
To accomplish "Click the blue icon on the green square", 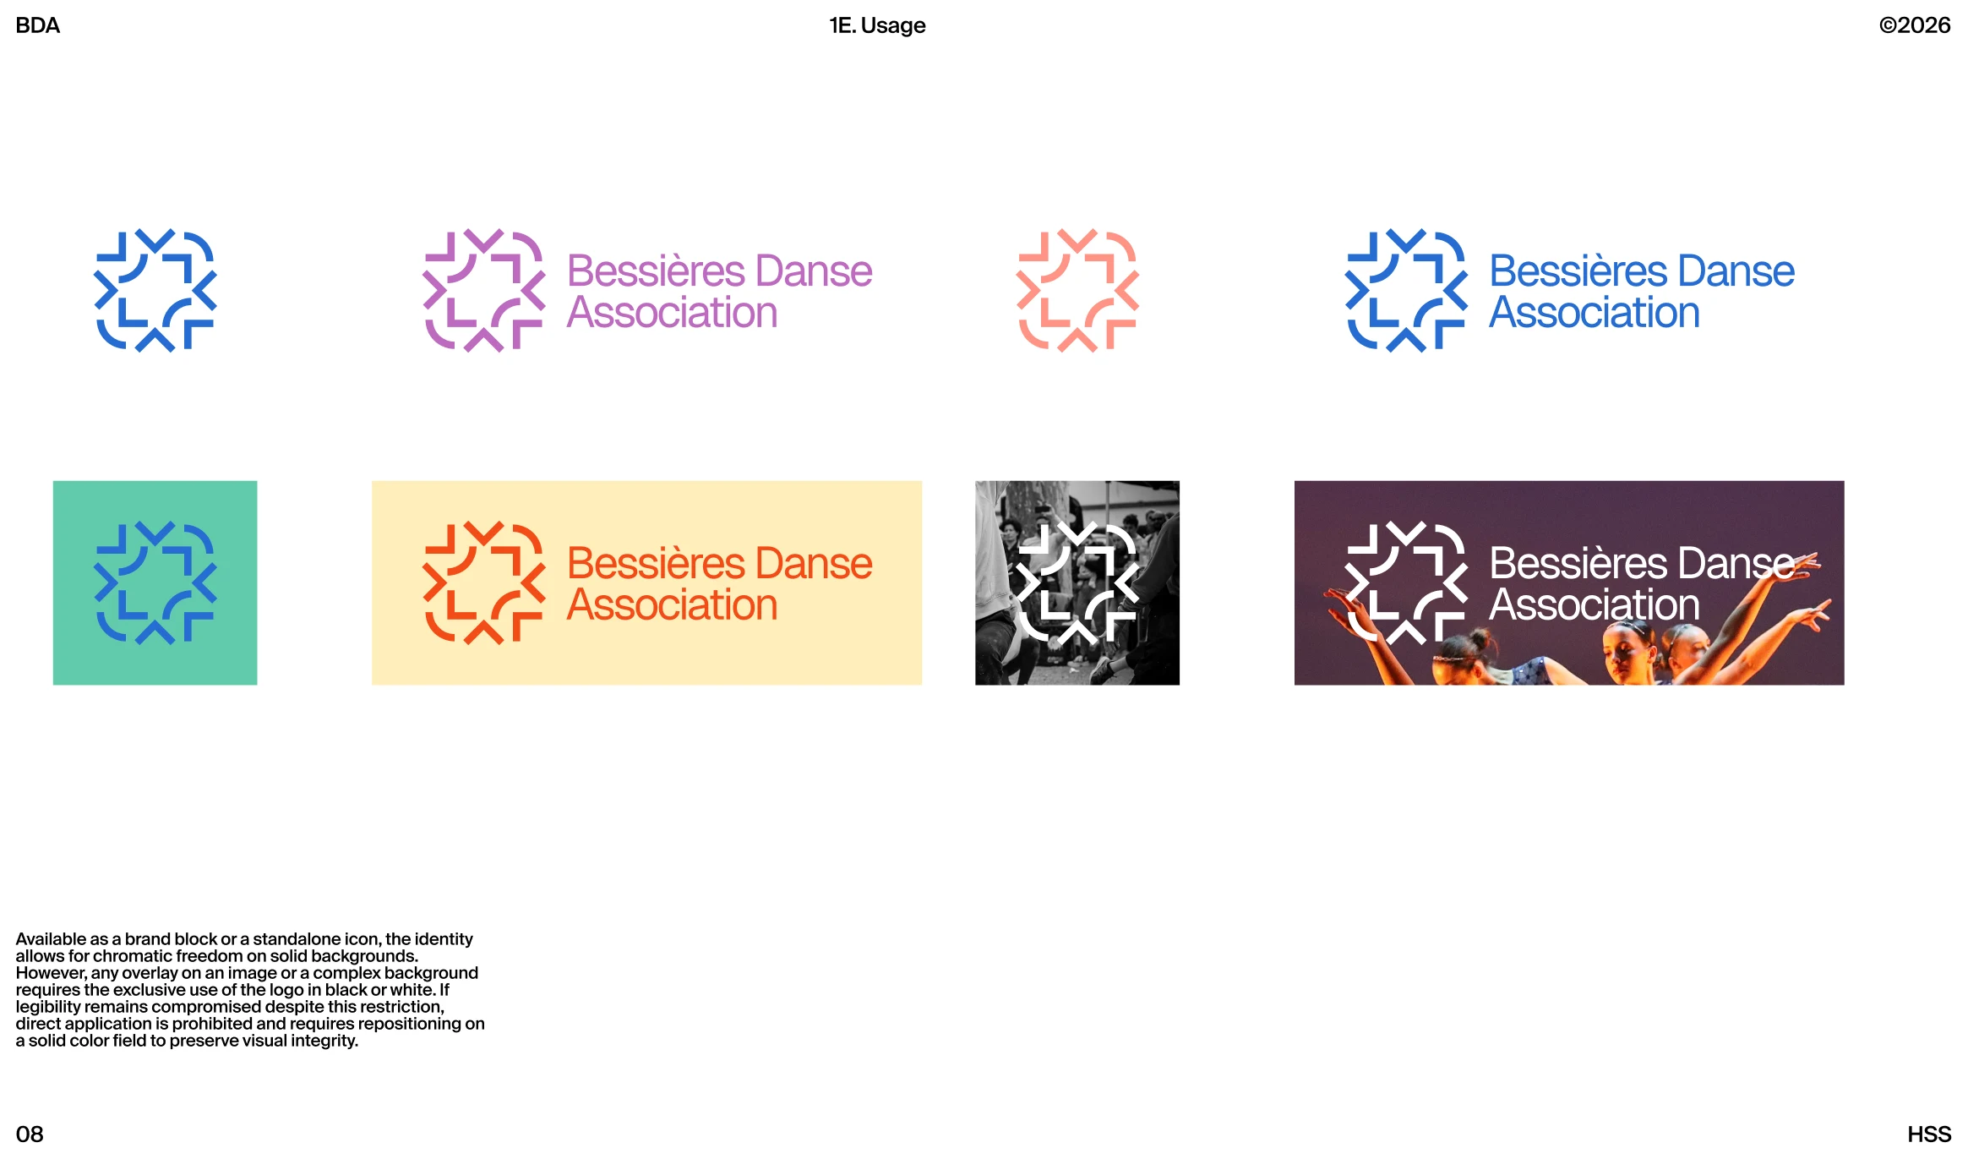I will pos(155,583).
